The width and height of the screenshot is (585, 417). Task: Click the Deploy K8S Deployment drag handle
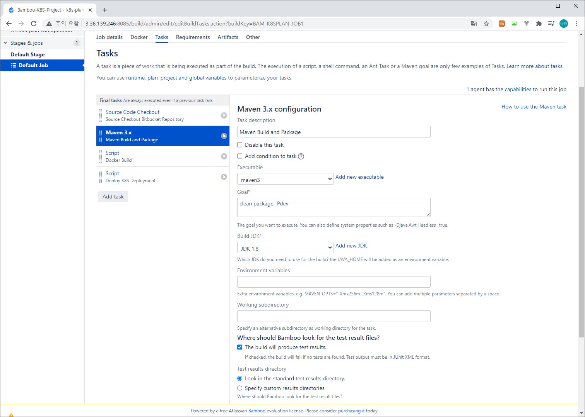[x=101, y=177]
